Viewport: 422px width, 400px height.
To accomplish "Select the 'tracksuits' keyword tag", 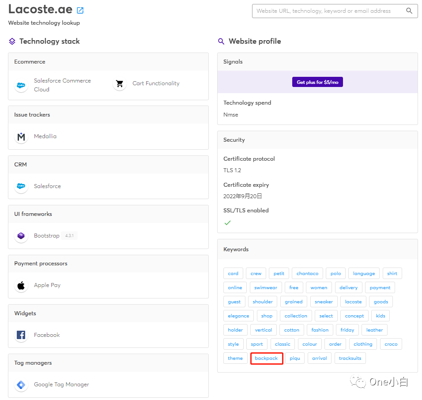I will point(350,358).
